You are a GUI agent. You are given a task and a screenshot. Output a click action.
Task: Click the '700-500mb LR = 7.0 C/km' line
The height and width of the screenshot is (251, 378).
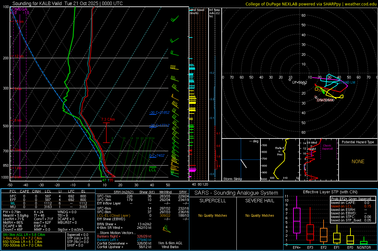click(x=22, y=245)
